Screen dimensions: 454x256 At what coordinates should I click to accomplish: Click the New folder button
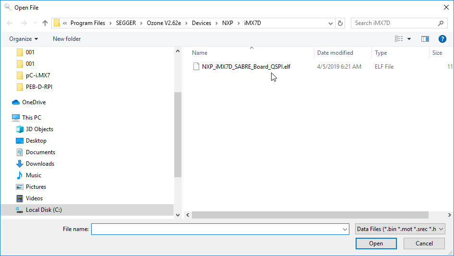coord(67,39)
